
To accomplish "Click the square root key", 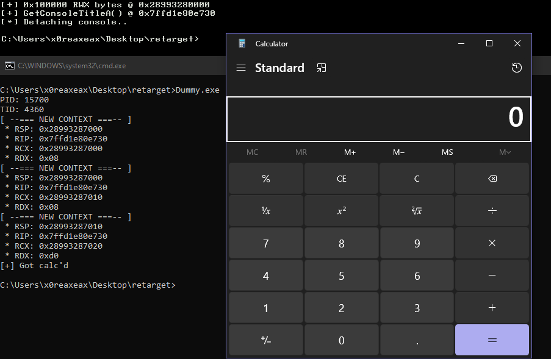I will tap(417, 210).
